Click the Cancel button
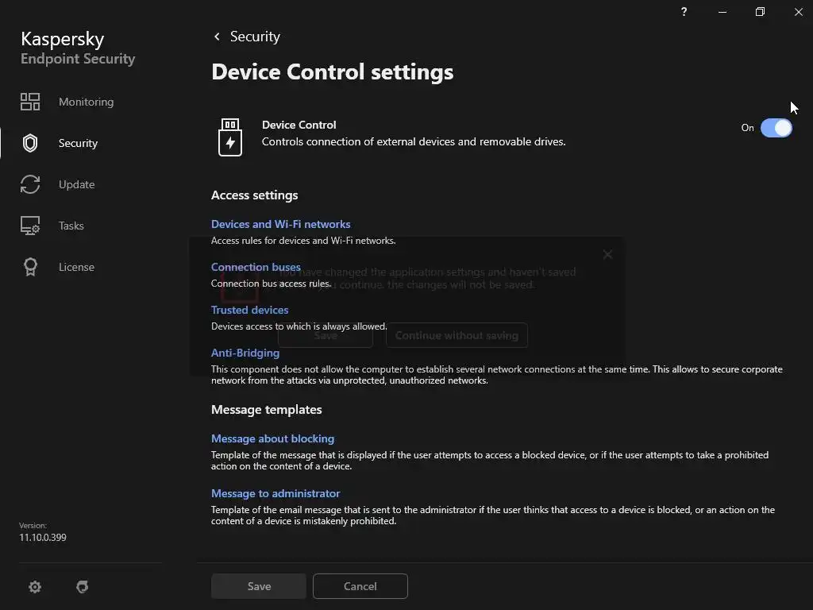The width and height of the screenshot is (813, 610). click(360, 586)
